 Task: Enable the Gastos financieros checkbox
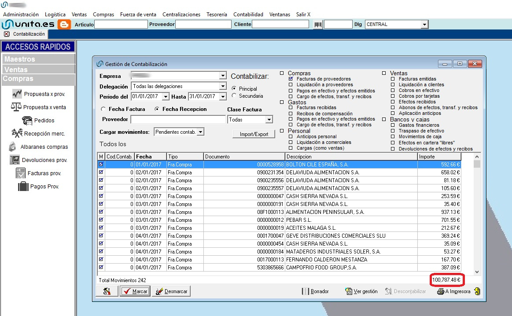pos(393,125)
